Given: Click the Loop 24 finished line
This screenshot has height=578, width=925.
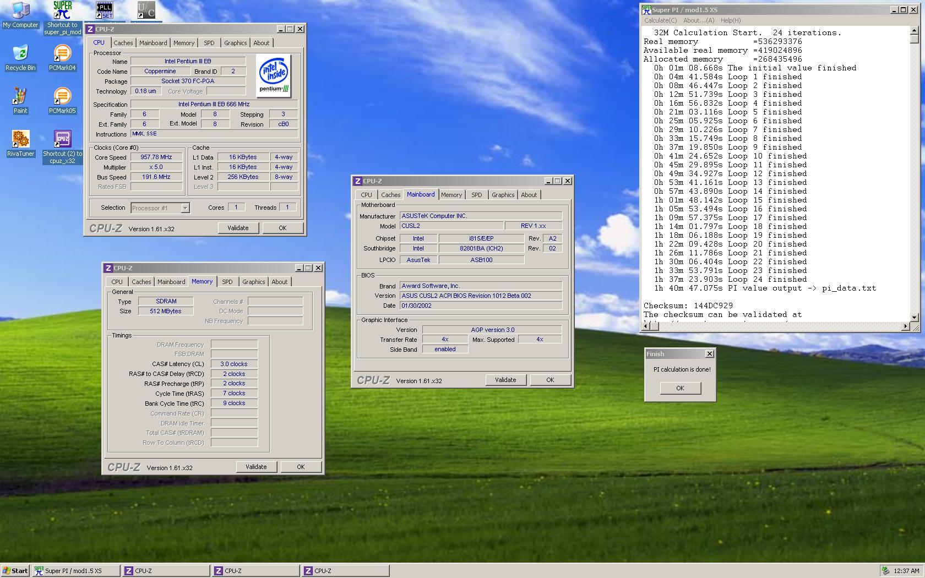Looking at the screenshot, I should coord(730,279).
